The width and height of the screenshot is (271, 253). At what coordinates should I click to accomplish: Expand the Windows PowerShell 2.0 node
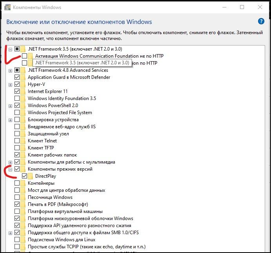tap(10, 106)
